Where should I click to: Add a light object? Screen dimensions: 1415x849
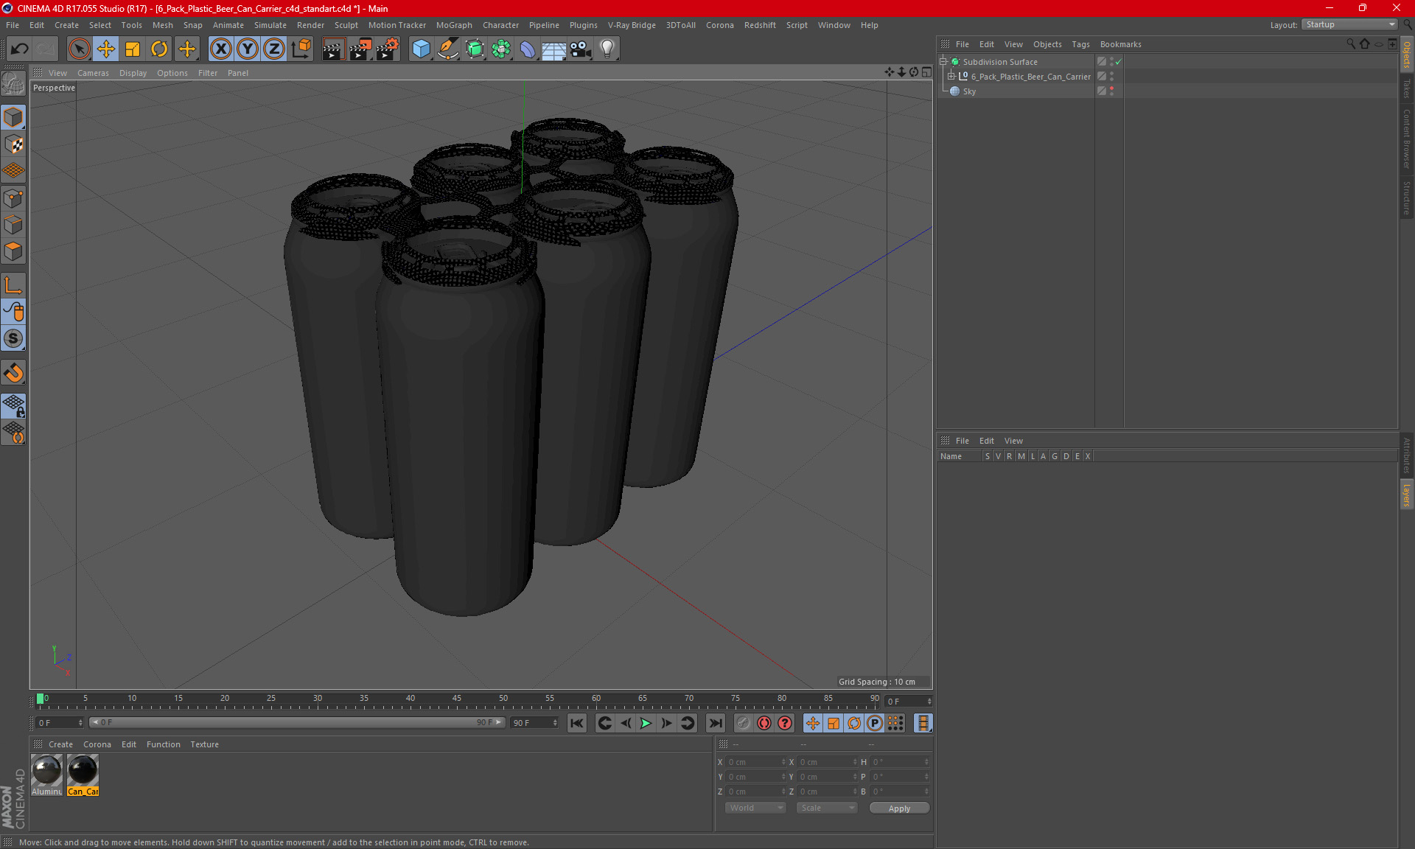pos(607,49)
